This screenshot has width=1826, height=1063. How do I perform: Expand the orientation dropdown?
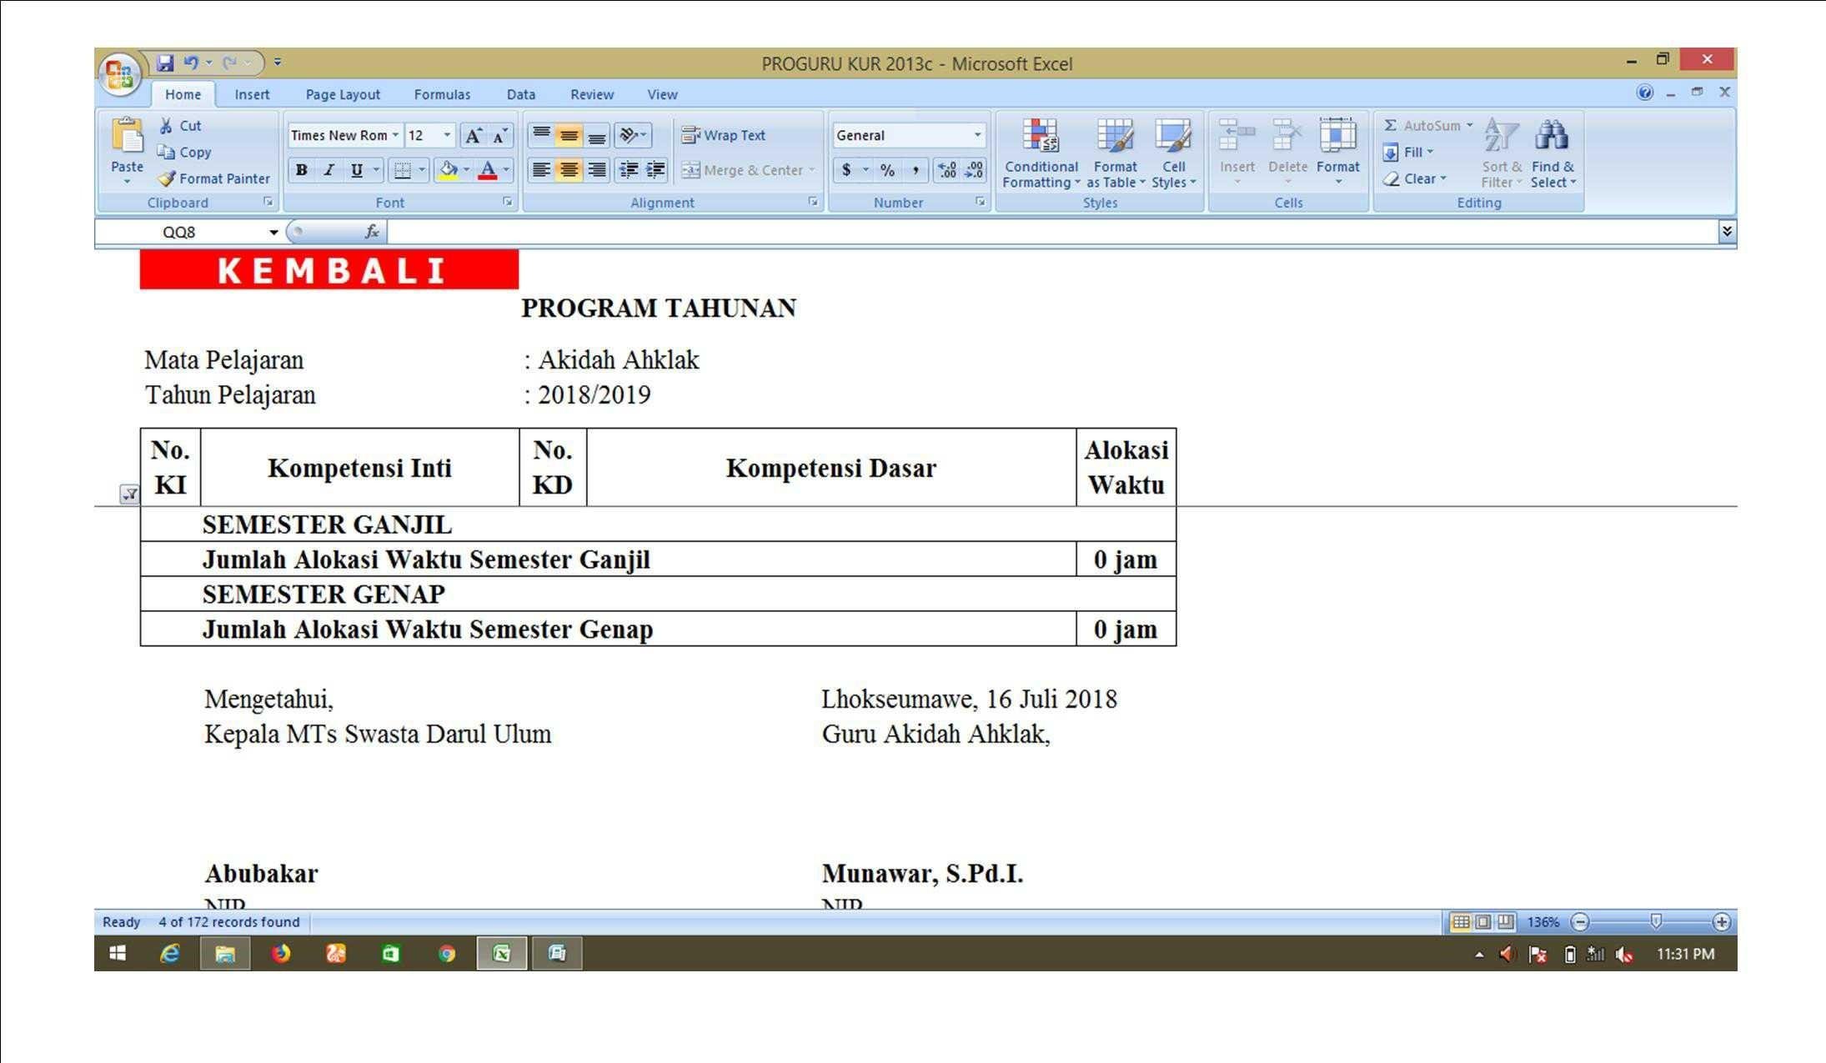tap(643, 135)
